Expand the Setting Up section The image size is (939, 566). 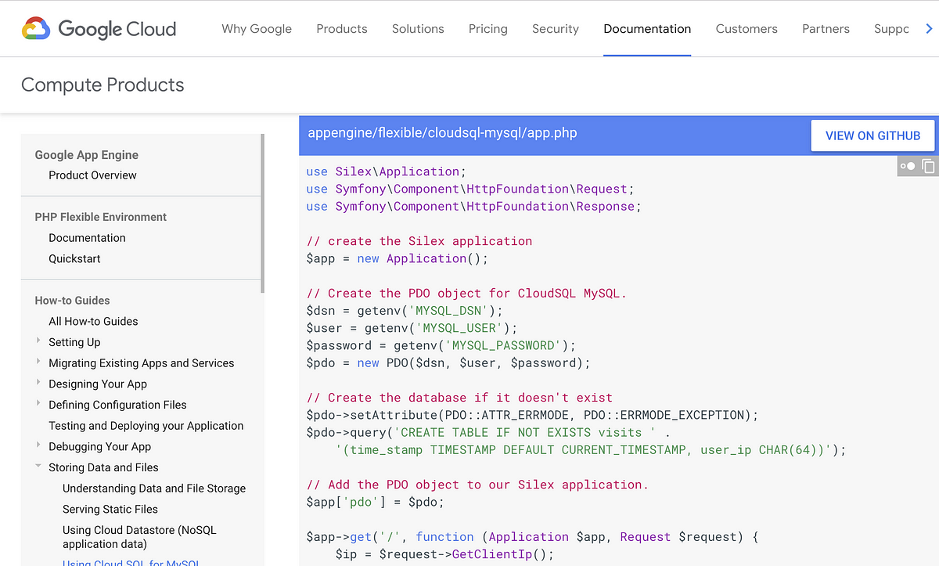(38, 341)
